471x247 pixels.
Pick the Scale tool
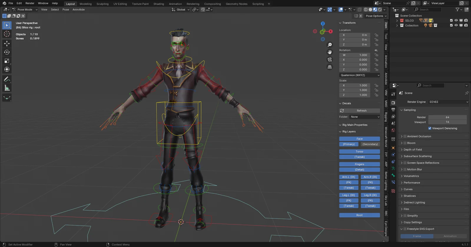coord(7,61)
